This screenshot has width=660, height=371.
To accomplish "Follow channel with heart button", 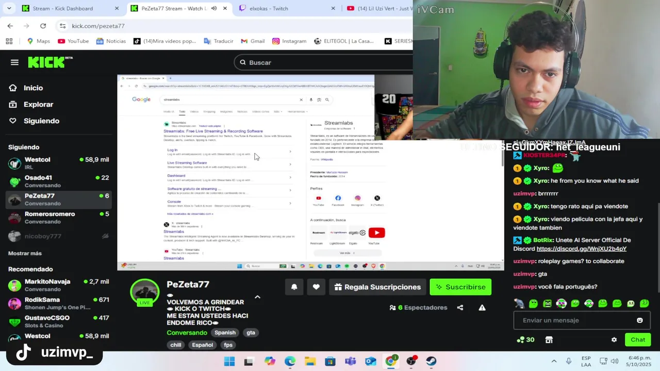I will [x=316, y=287].
